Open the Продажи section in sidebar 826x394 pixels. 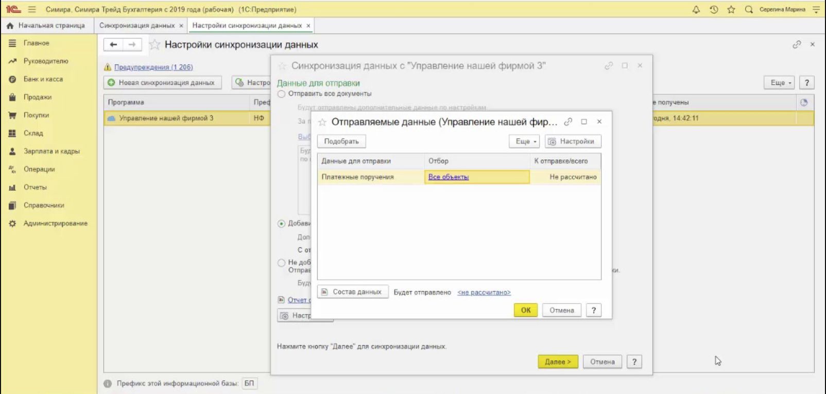(x=37, y=97)
